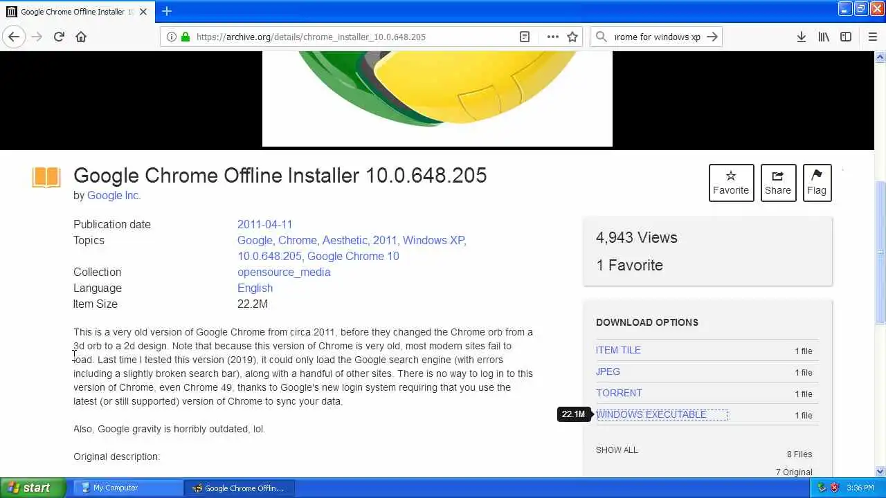Open the downloads panel
This screenshot has height=498, width=886.
click(801, 37)
